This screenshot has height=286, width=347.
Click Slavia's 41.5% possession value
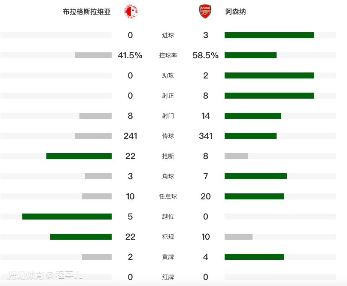tap(130, 55)
